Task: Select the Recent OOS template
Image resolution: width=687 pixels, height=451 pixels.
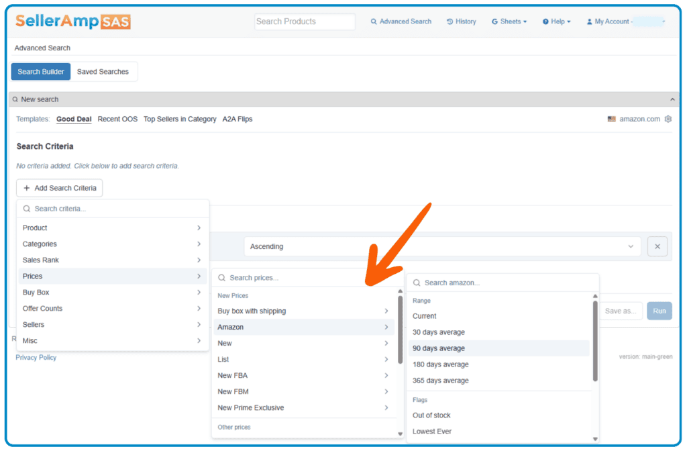Action: coord(117,119)
